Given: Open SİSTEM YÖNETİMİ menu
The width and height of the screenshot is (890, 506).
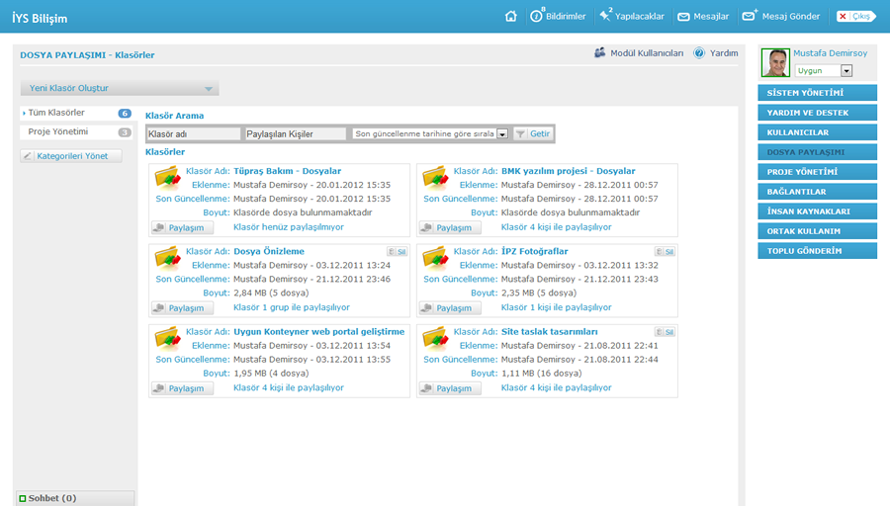Looking at the screenshot, I should click(x=817, y=93).
